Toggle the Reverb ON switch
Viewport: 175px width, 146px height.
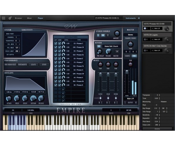pyautogui.click(x=99, y=46)
